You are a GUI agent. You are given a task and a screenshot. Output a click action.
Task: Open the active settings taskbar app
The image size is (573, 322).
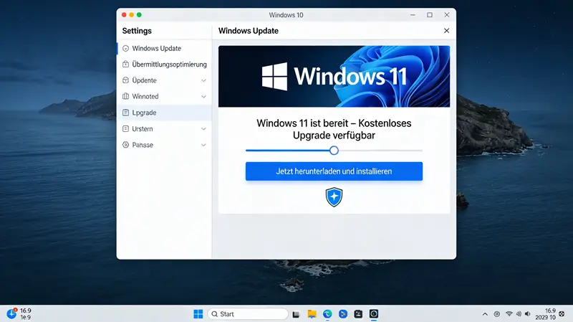coord(374,314)
